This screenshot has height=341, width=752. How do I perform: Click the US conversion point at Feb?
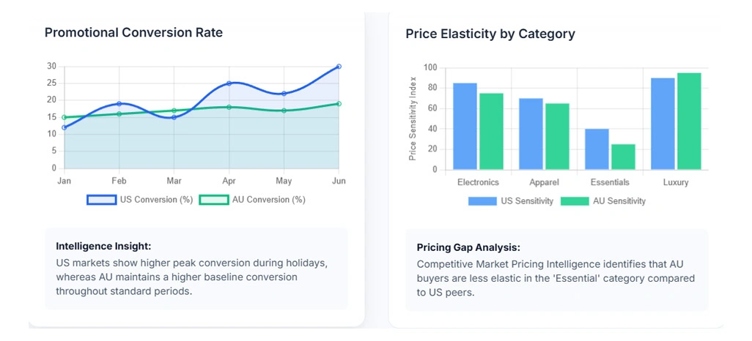coord(119,104)
